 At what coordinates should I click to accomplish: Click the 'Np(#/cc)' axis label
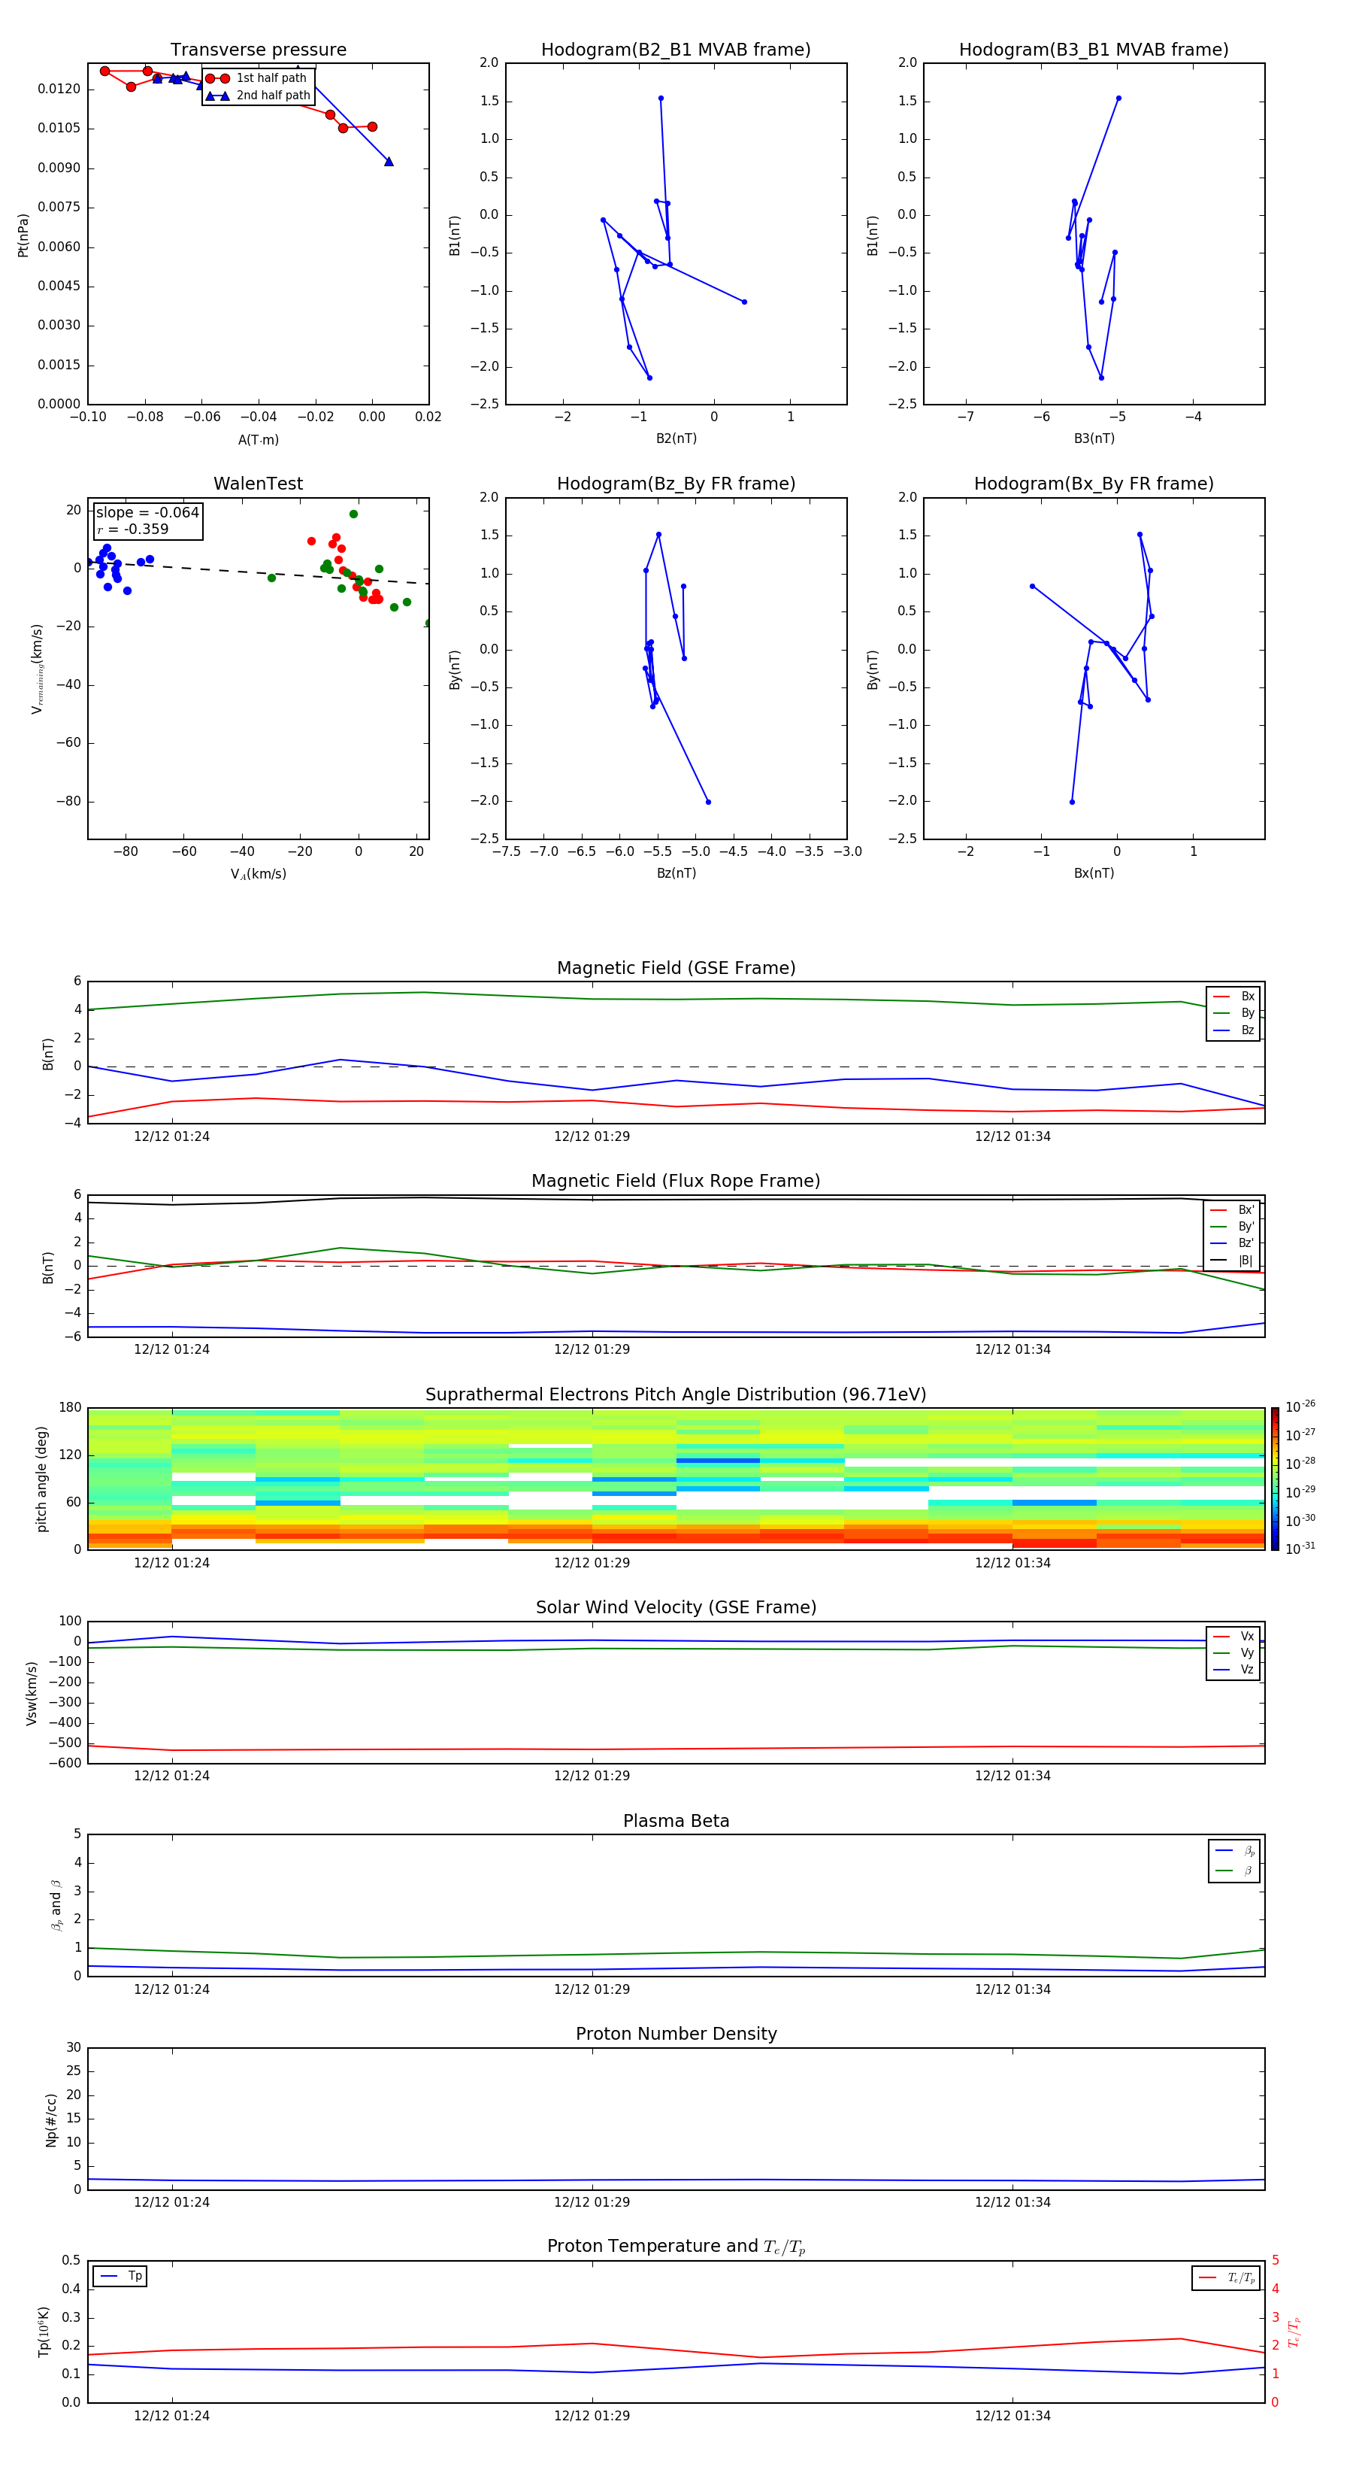[51, 2119]
